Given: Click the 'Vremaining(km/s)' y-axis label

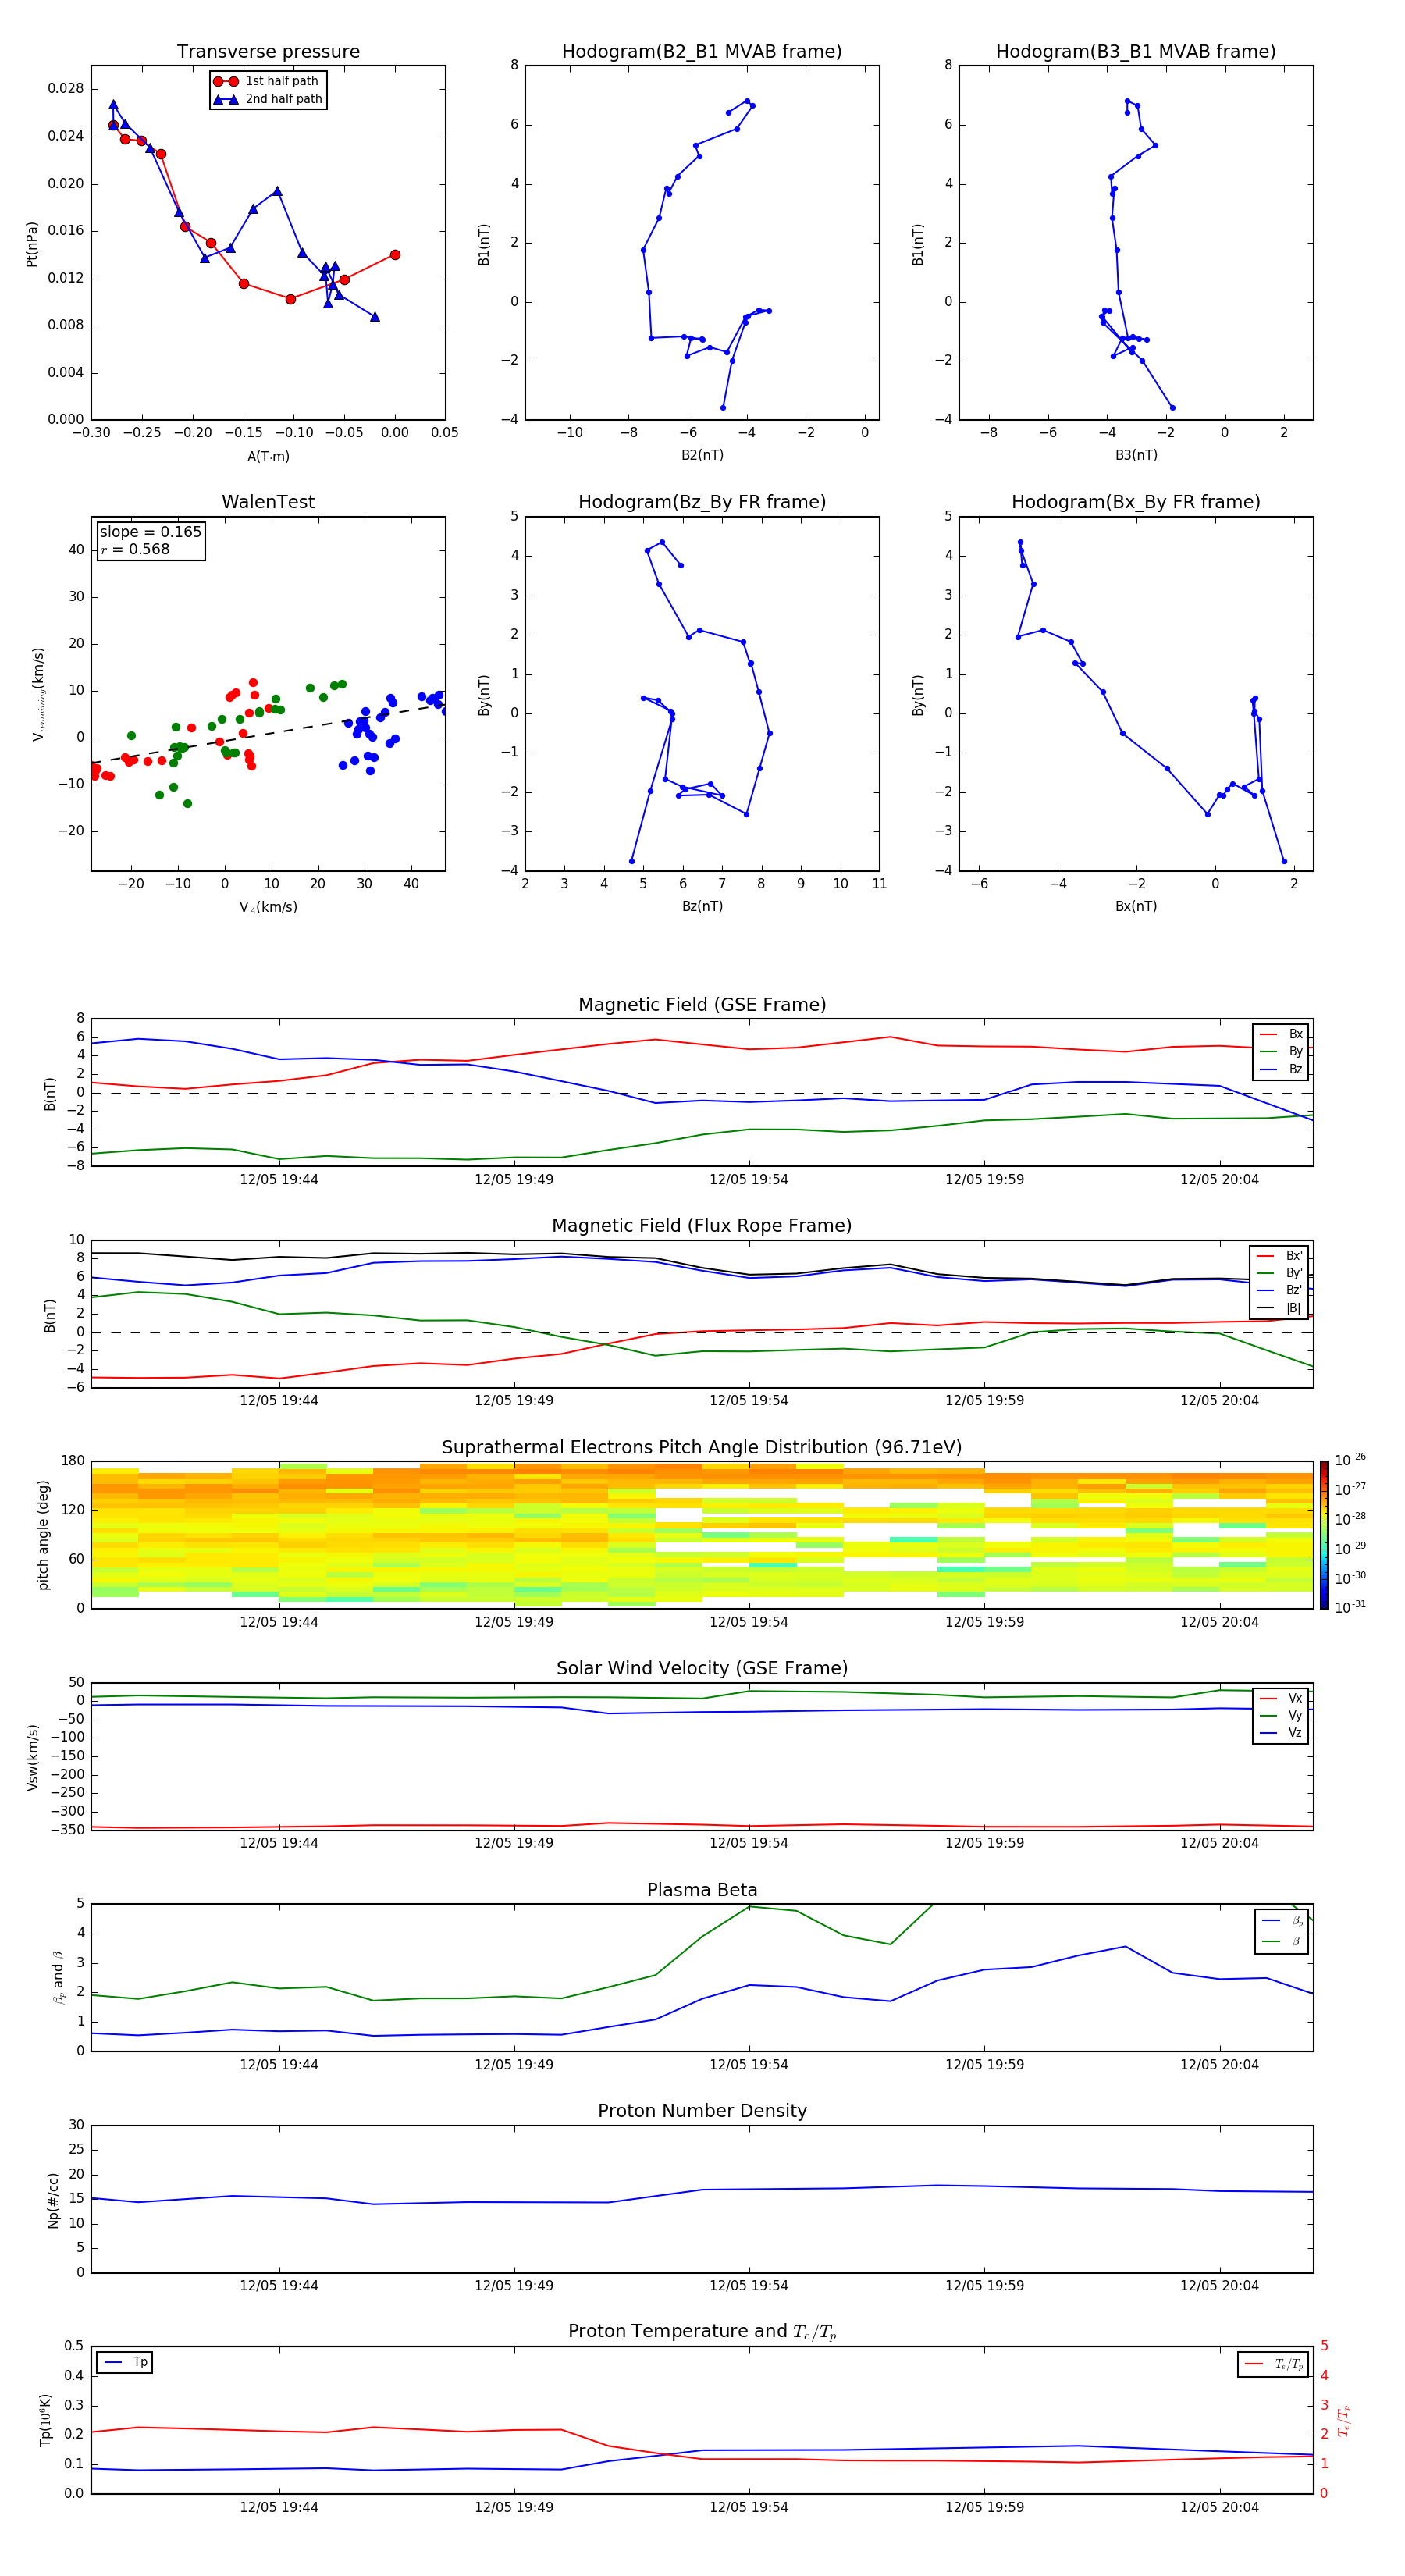Looking at the screenshot, I should 38,694.
